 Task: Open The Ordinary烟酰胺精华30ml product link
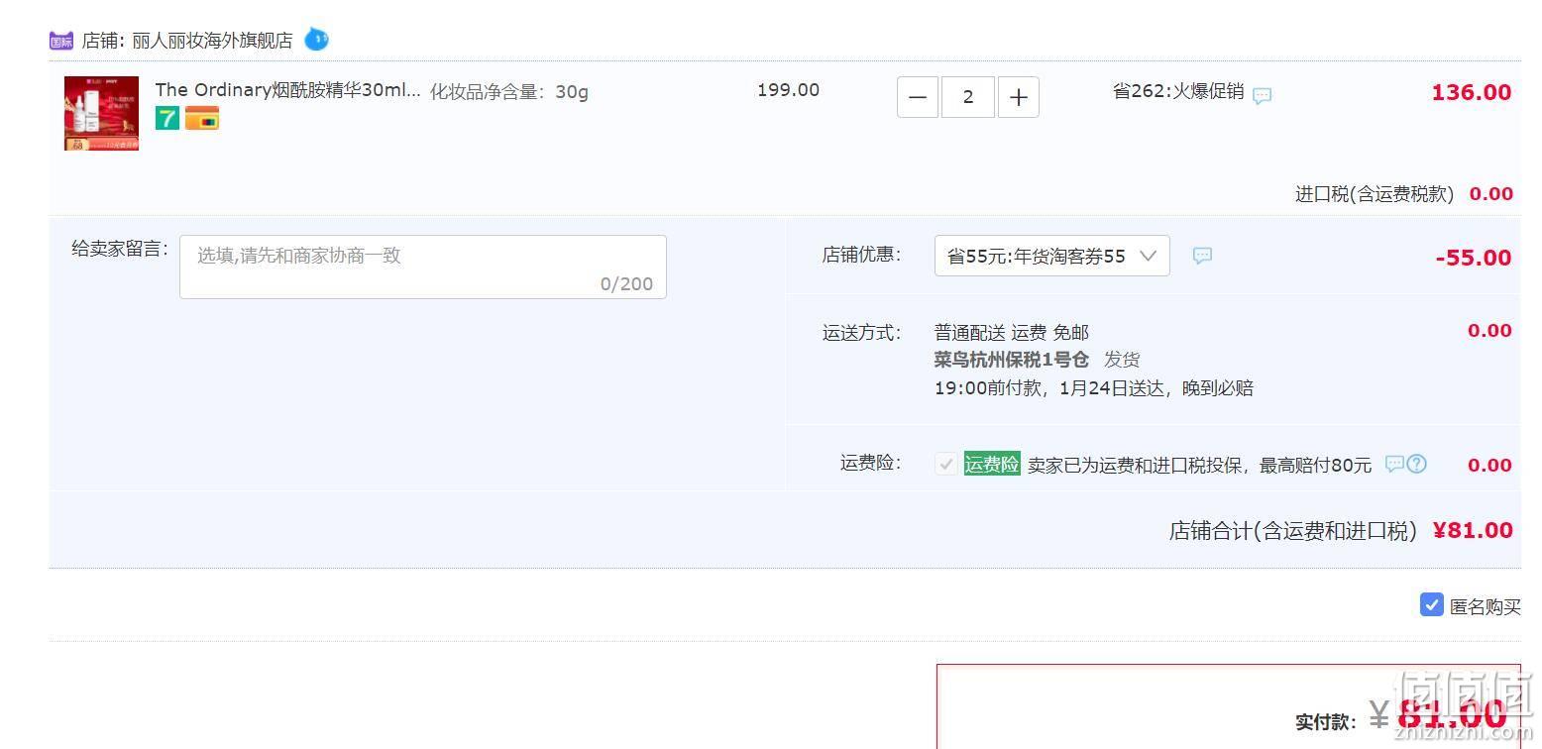click(x=287, y=90)
